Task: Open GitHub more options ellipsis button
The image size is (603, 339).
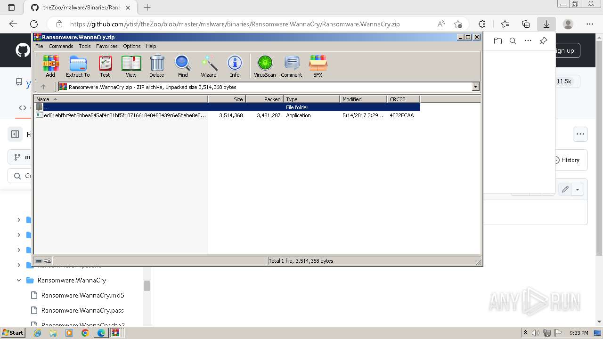Action: click(580, 134)
